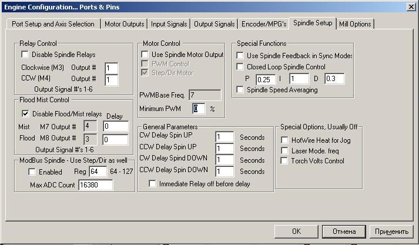This screenshot has width=419, height=245.
Task: Click CCW (M4) Output number field
Action: (112, 80)
